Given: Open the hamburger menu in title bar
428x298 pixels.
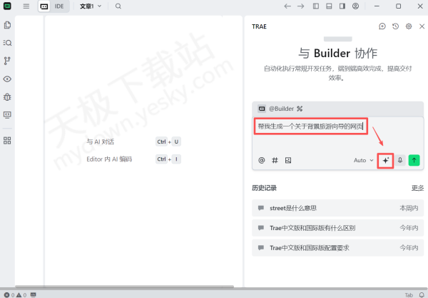Looking at the screenshot, I should [x=26, y=6].
